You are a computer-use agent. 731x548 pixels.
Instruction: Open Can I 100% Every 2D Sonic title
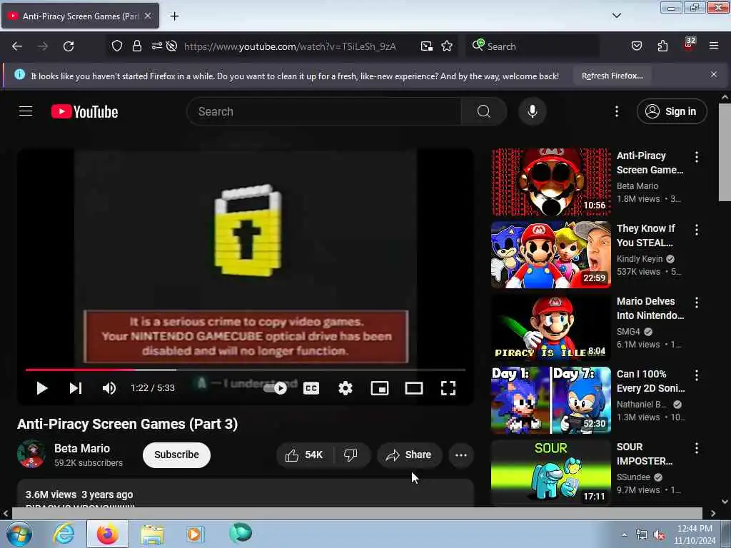coord(651,381)
